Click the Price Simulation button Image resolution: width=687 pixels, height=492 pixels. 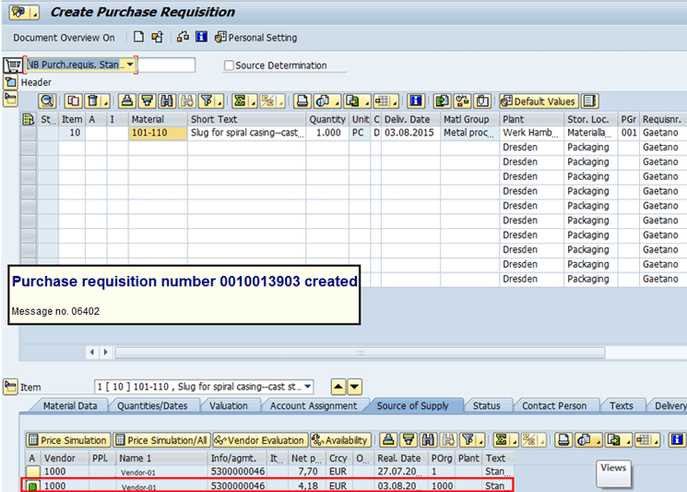[68, 440]
